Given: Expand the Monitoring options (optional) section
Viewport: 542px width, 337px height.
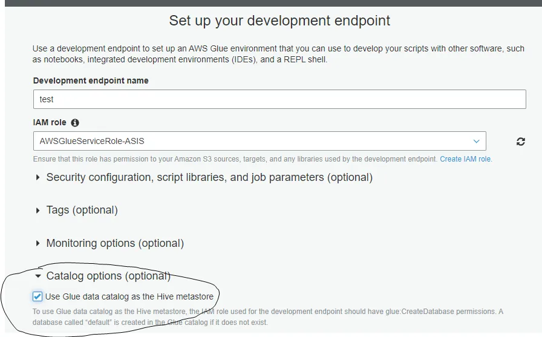Looking at the screenshot, I should coord(115,243).
